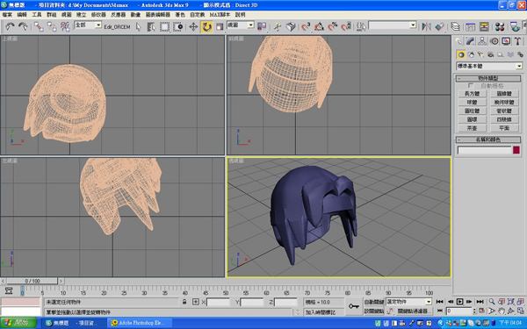Image resolution: width=527 pixels, height=329 pixels.
Task: Open the Curve Editor icon
Action: tap(470, 26)
